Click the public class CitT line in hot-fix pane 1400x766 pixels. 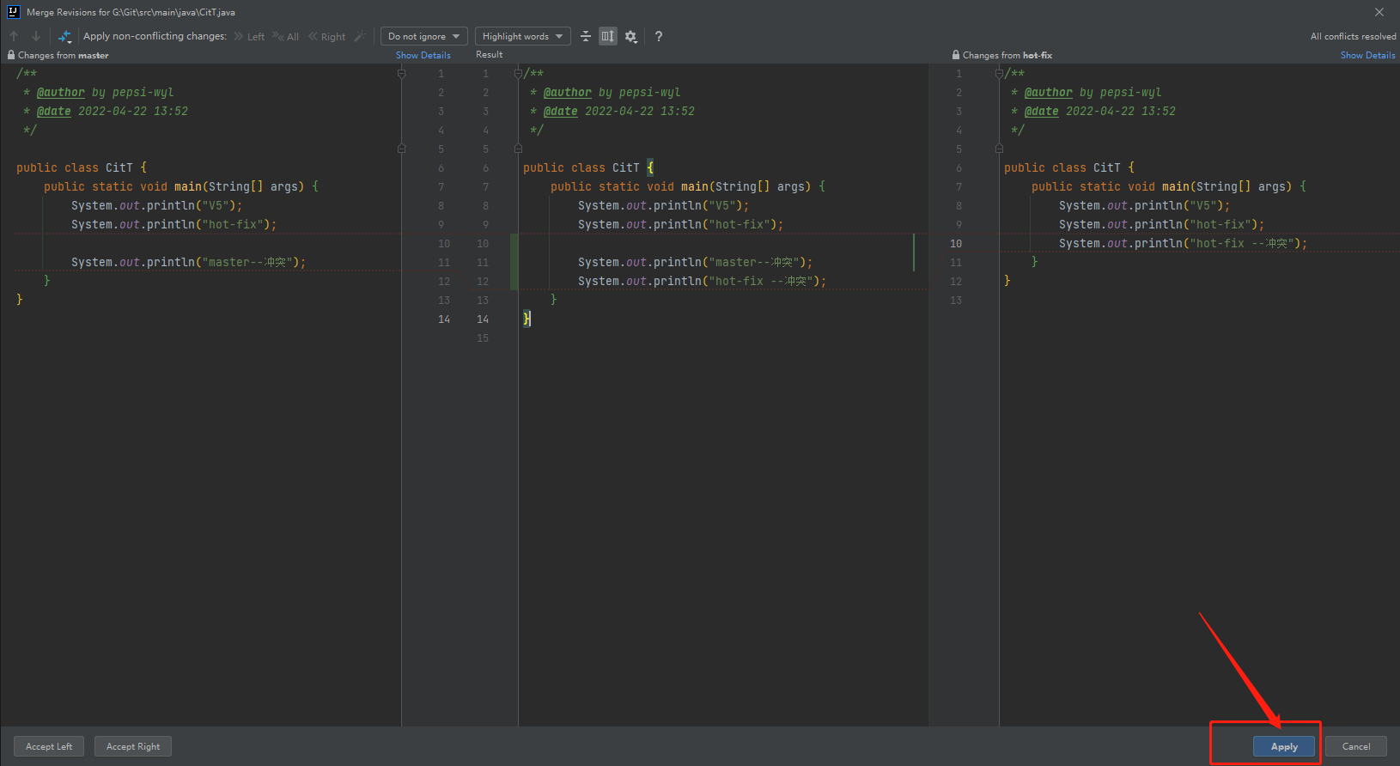pos(1069,167)
